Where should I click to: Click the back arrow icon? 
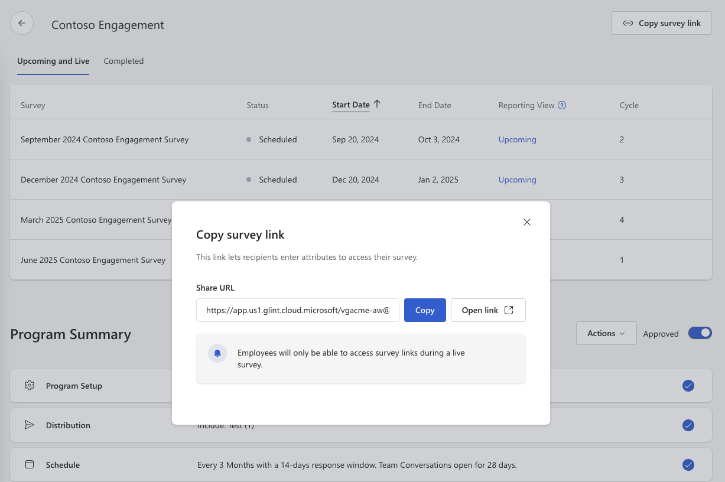coord(22,24)
